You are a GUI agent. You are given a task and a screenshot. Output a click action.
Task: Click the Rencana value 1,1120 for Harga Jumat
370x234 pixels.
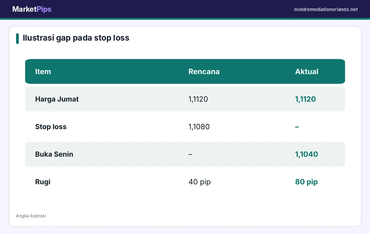point(198,99)
